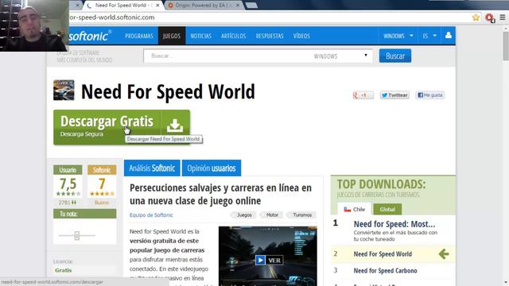Open the PROGRAMAS menu
509x286 pixels.
point(139,36)
